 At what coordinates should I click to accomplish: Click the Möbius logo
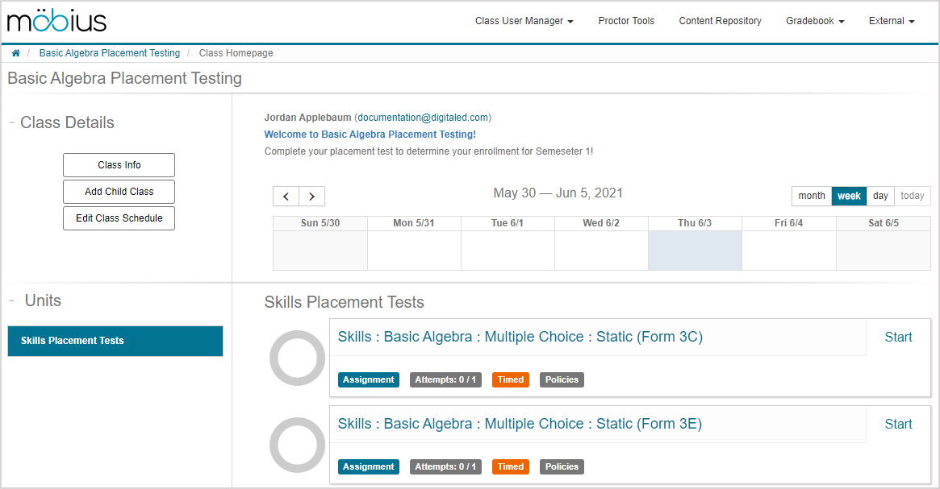point(56,21)
